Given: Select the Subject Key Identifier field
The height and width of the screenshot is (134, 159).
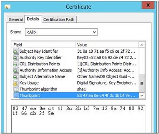Looking at the screenshot, I should (39, 51).
